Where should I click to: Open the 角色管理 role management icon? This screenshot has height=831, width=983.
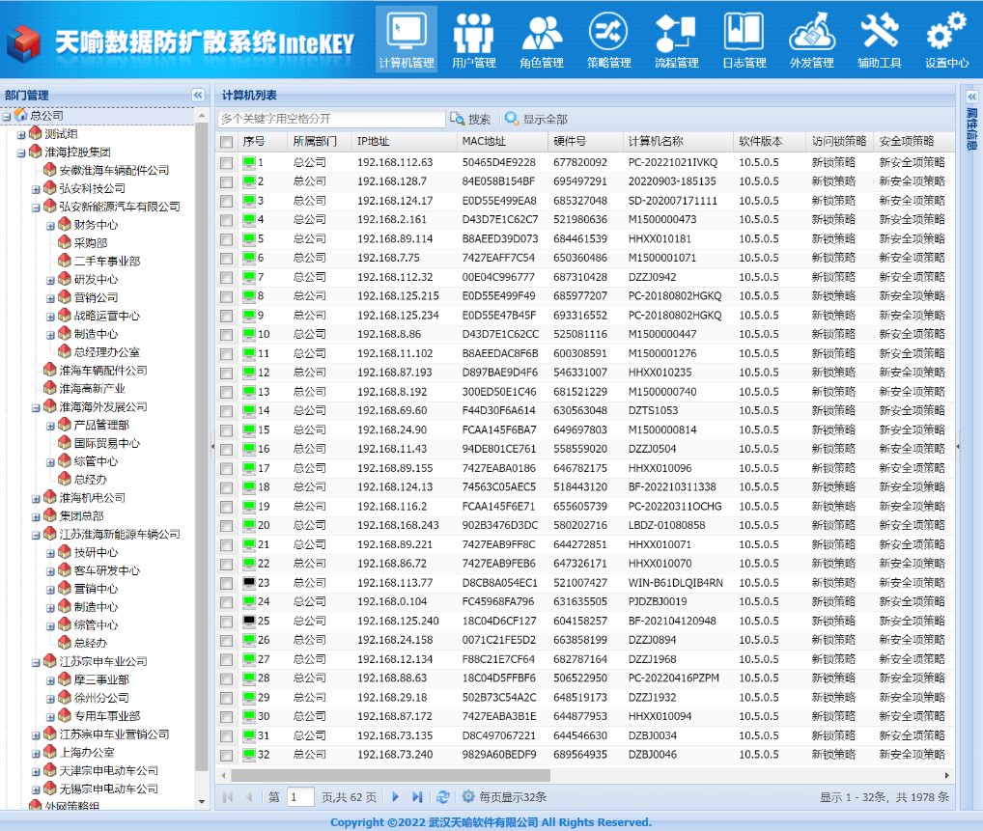541,40
